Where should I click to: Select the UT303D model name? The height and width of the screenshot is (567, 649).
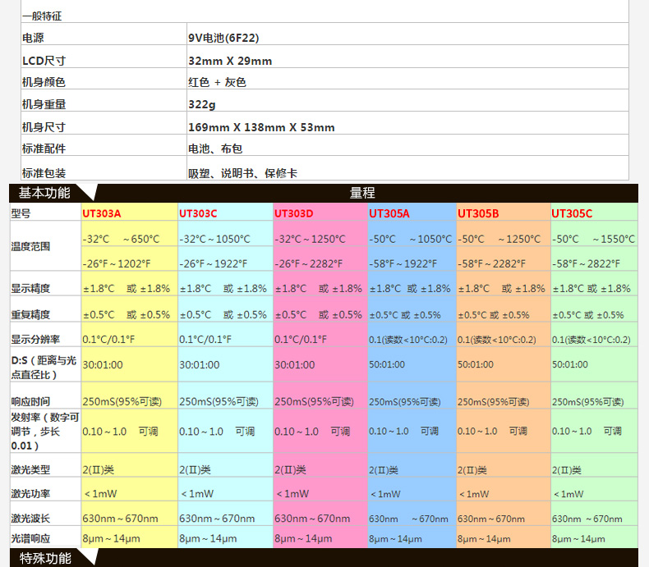(294, 213)
